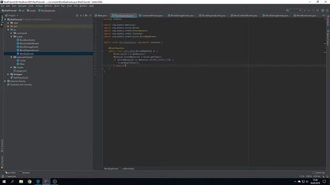Switch to BlockDispenseEvents.java tab
This screenshot has height=185, width=330.
[x=213, y=15]
